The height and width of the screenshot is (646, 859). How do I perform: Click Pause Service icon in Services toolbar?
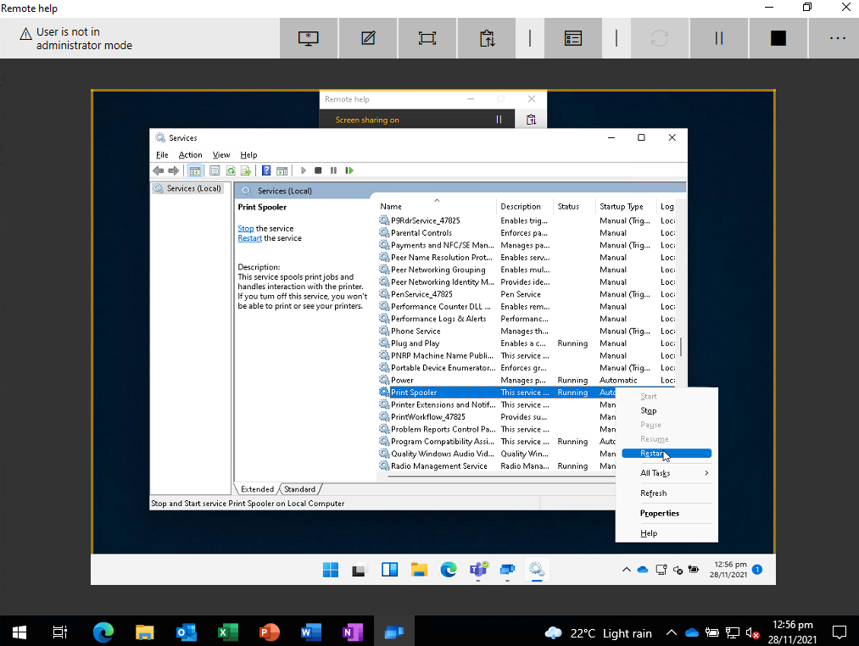point(333,171)
